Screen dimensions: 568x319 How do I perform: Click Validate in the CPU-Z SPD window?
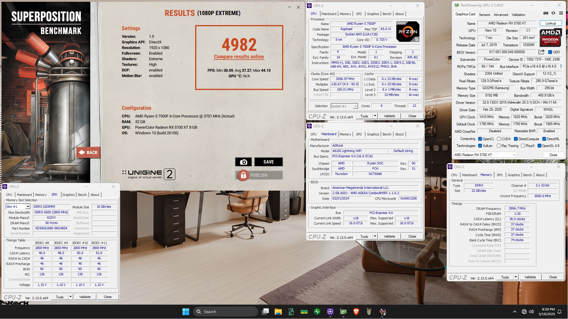85,297
